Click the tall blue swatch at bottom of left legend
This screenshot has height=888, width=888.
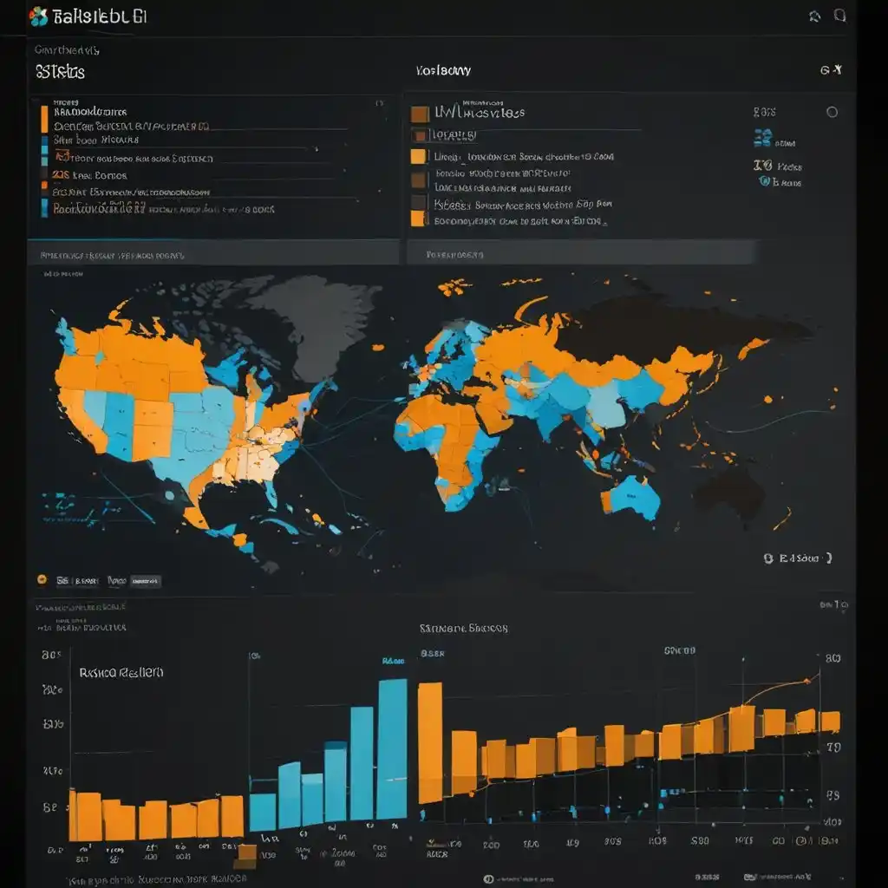[44, 208]
